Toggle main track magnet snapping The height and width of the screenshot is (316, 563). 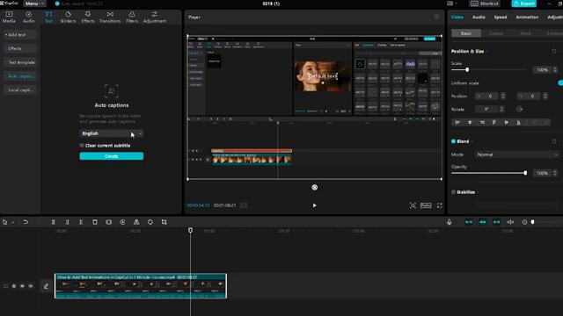pos(469,222)
